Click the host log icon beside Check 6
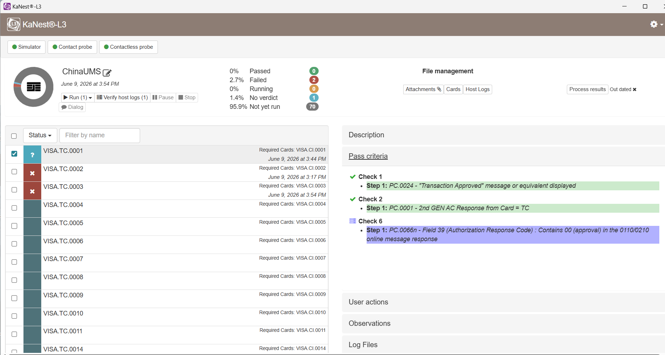The width and height of the screenshot is (665, 355). (353, 221)
